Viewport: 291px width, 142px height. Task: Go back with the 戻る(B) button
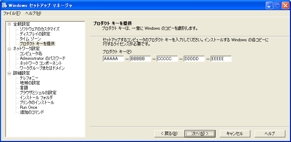[x=169, y=134]
